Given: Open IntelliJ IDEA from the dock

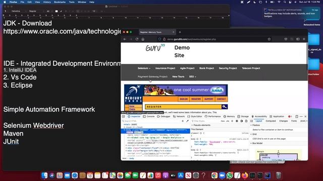Looking at the screenshot, I should tap(267, 175).
